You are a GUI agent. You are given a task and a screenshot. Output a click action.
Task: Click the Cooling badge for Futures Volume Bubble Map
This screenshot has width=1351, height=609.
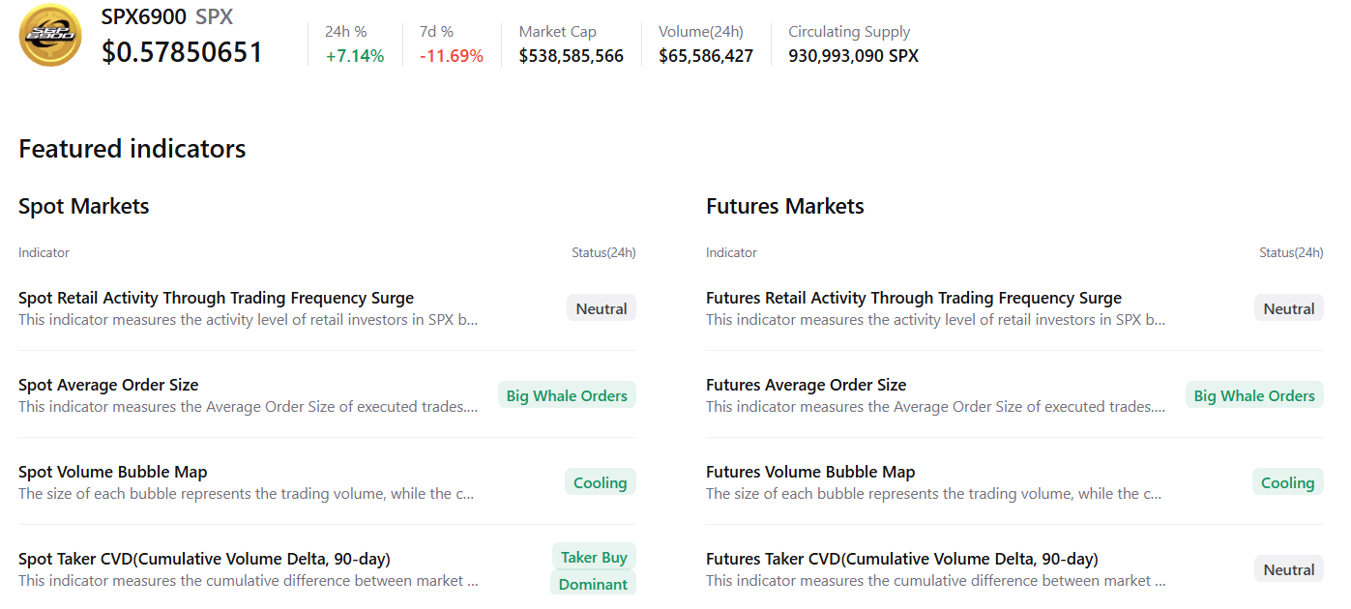point(1287,482)
